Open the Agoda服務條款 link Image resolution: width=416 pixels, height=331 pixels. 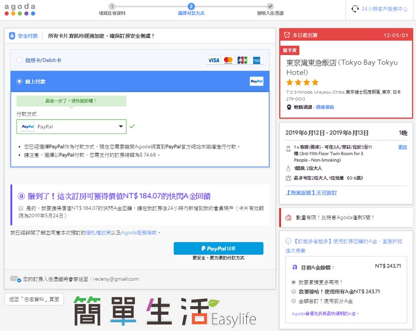pos(139,233)
